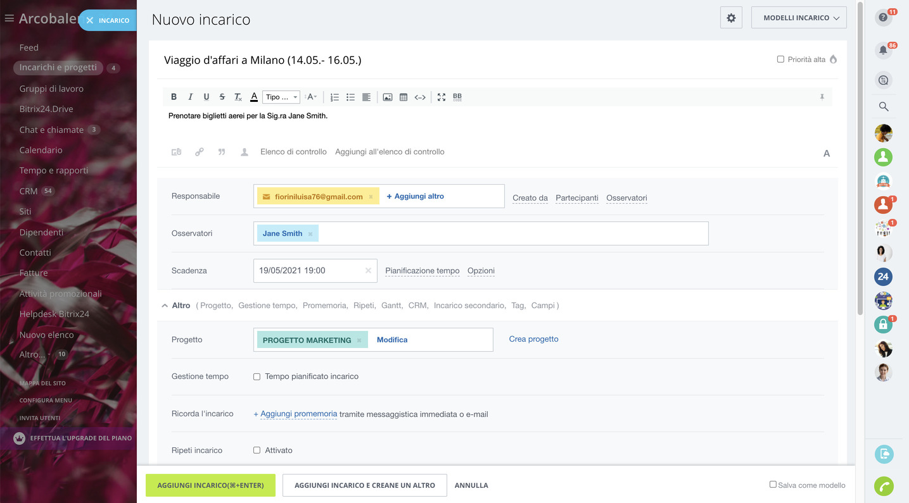Insert an image into description
The width and height of the screenshot is (909, 503).
coord(388,97)
